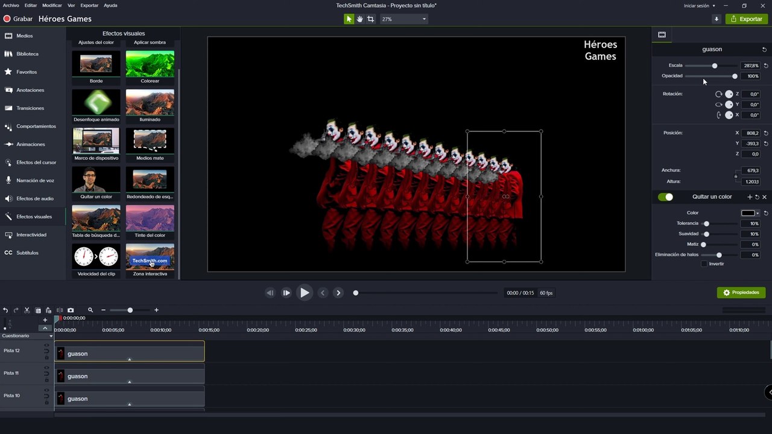Step to the previous frame
Viewport: 772px width, 434px height.
click(270, 293)
